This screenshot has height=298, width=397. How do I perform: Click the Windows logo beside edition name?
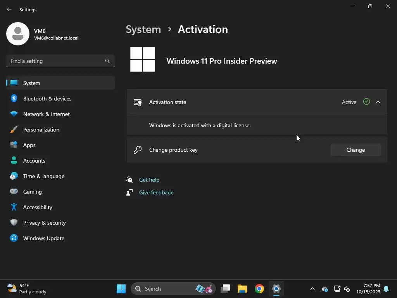(143, 59)
